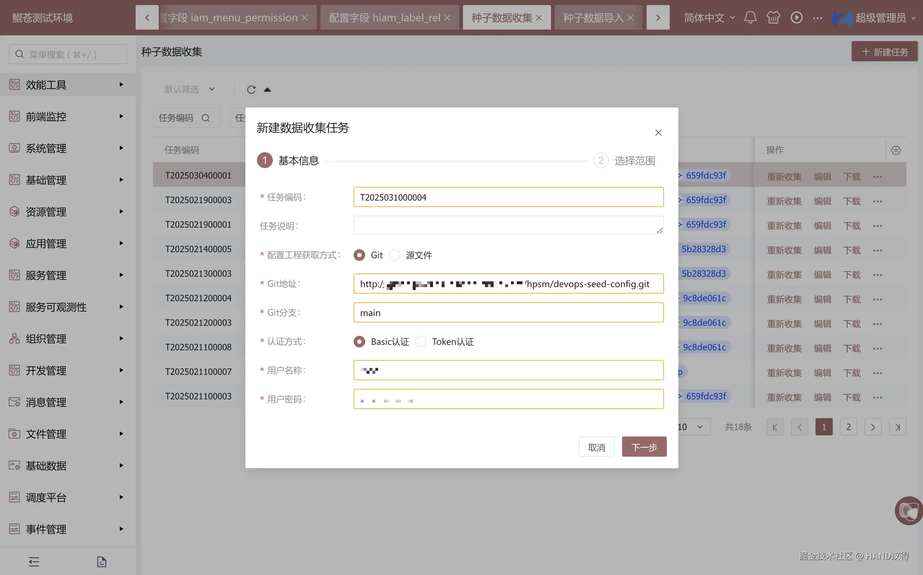Choose the Git radio button
This screenshot has height=575, width=923.
point(359,255)
